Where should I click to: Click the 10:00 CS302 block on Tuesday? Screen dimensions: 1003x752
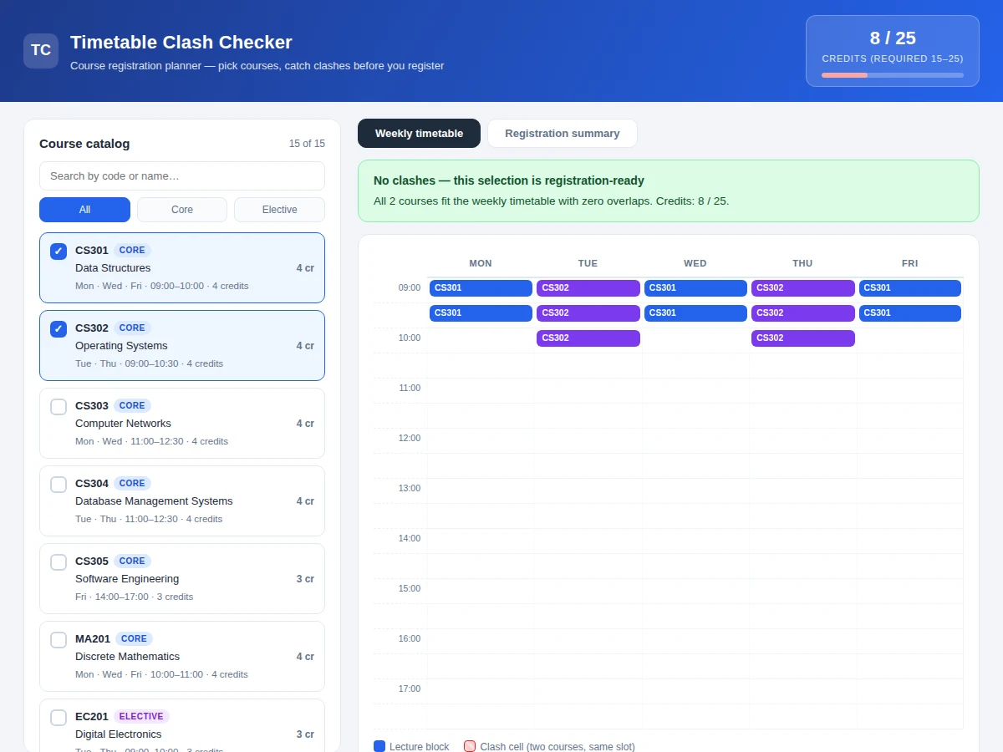click(x=588, y=338)
